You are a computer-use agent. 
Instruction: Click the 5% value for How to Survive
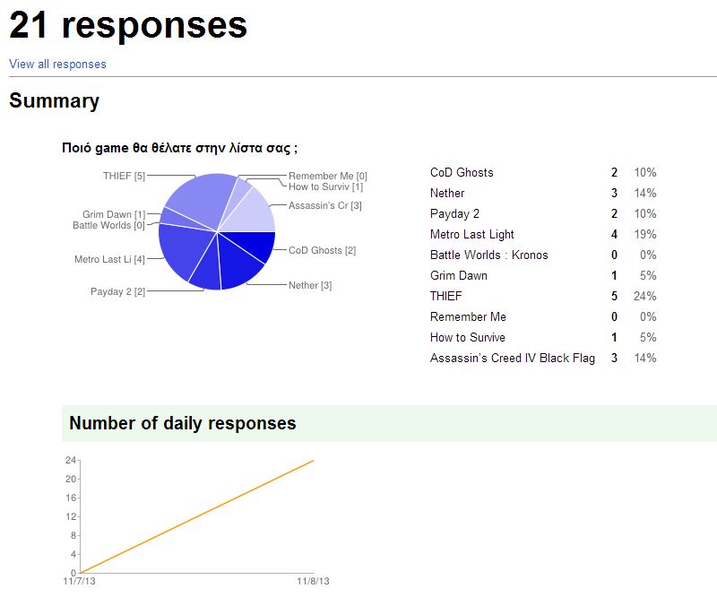pyautogui.click(x=648, y=337)
